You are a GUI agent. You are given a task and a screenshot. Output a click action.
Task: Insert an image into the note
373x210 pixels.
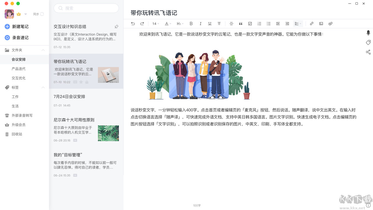321,24
